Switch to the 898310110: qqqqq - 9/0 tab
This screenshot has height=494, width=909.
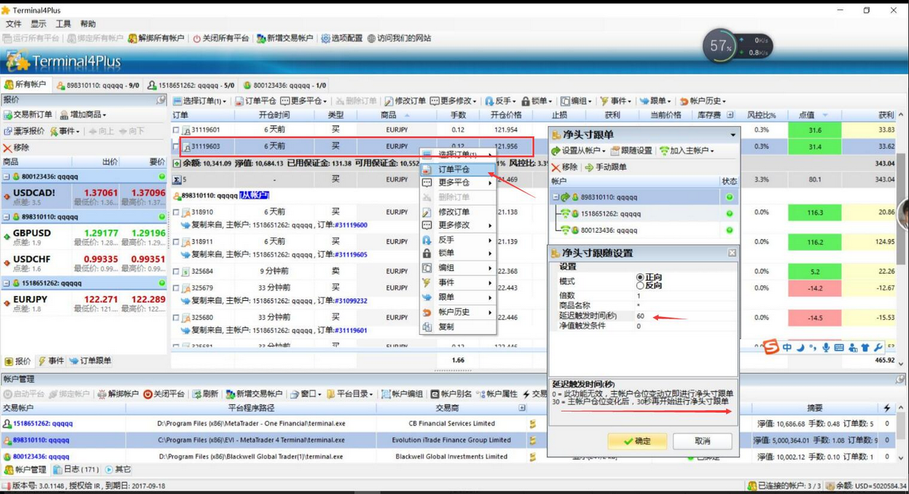(x=98, y=85)
